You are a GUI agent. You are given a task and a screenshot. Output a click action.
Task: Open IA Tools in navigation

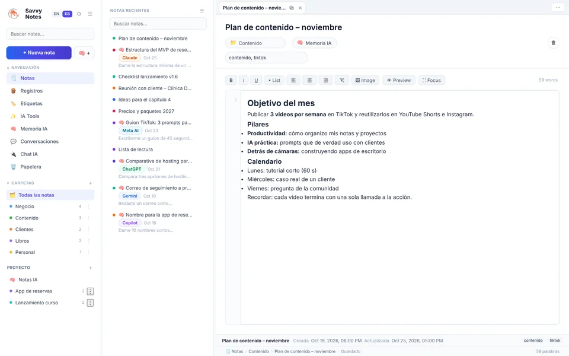(50, 116)
